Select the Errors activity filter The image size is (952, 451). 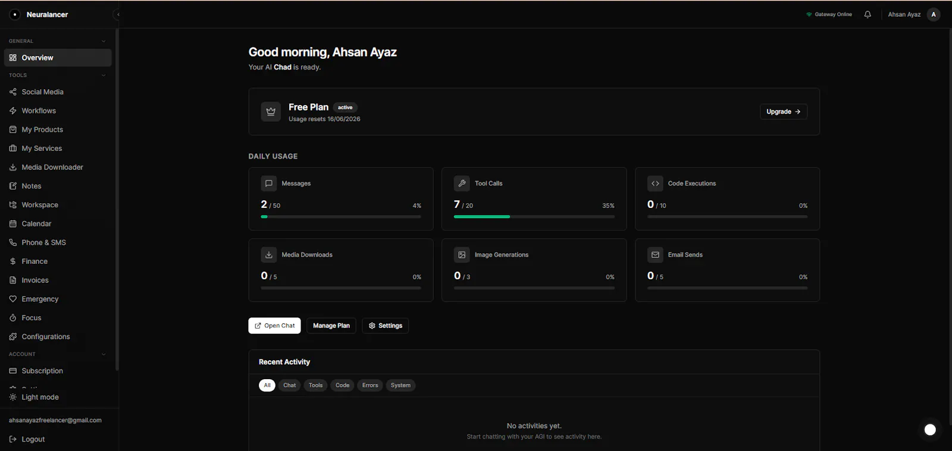coord(370,386)
